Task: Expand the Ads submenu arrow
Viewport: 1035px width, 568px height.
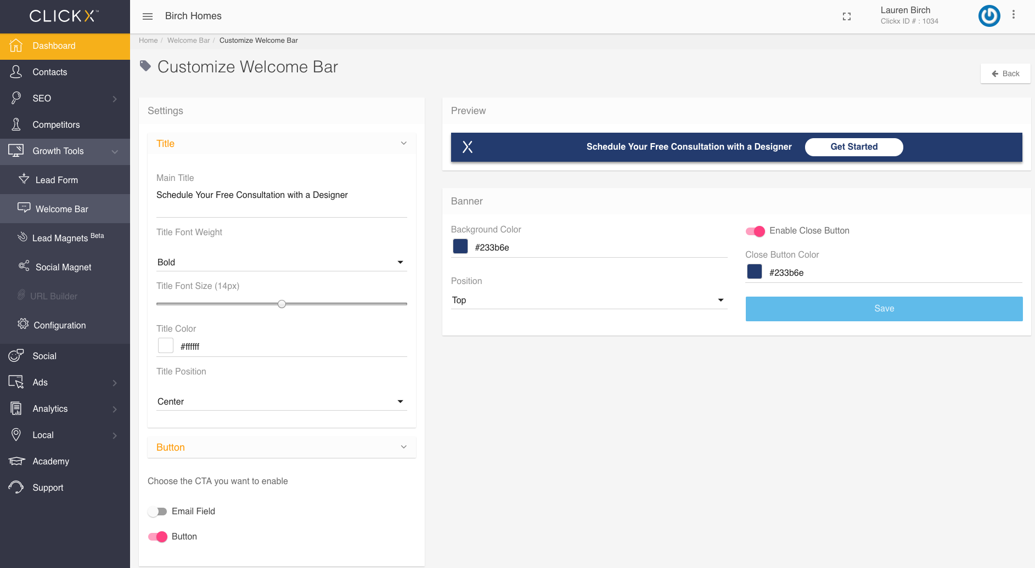Action: (x=115, y=383)
